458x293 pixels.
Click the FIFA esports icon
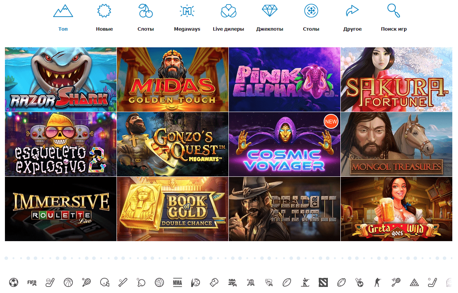pyautogui.click(x=32, y=282)
